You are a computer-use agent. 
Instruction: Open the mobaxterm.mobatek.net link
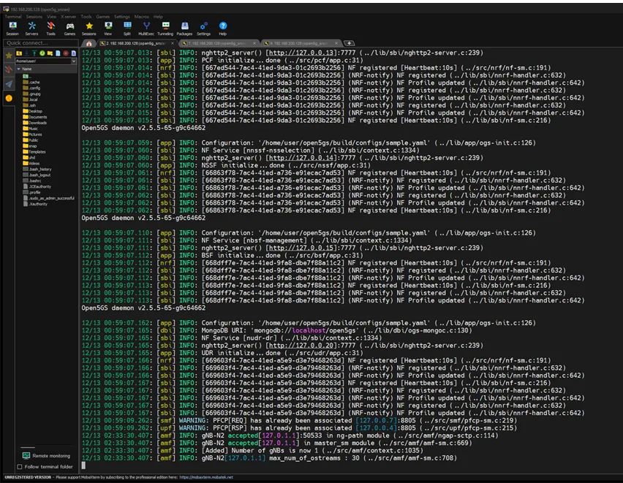pyautogui.click(x=206, y=477)
